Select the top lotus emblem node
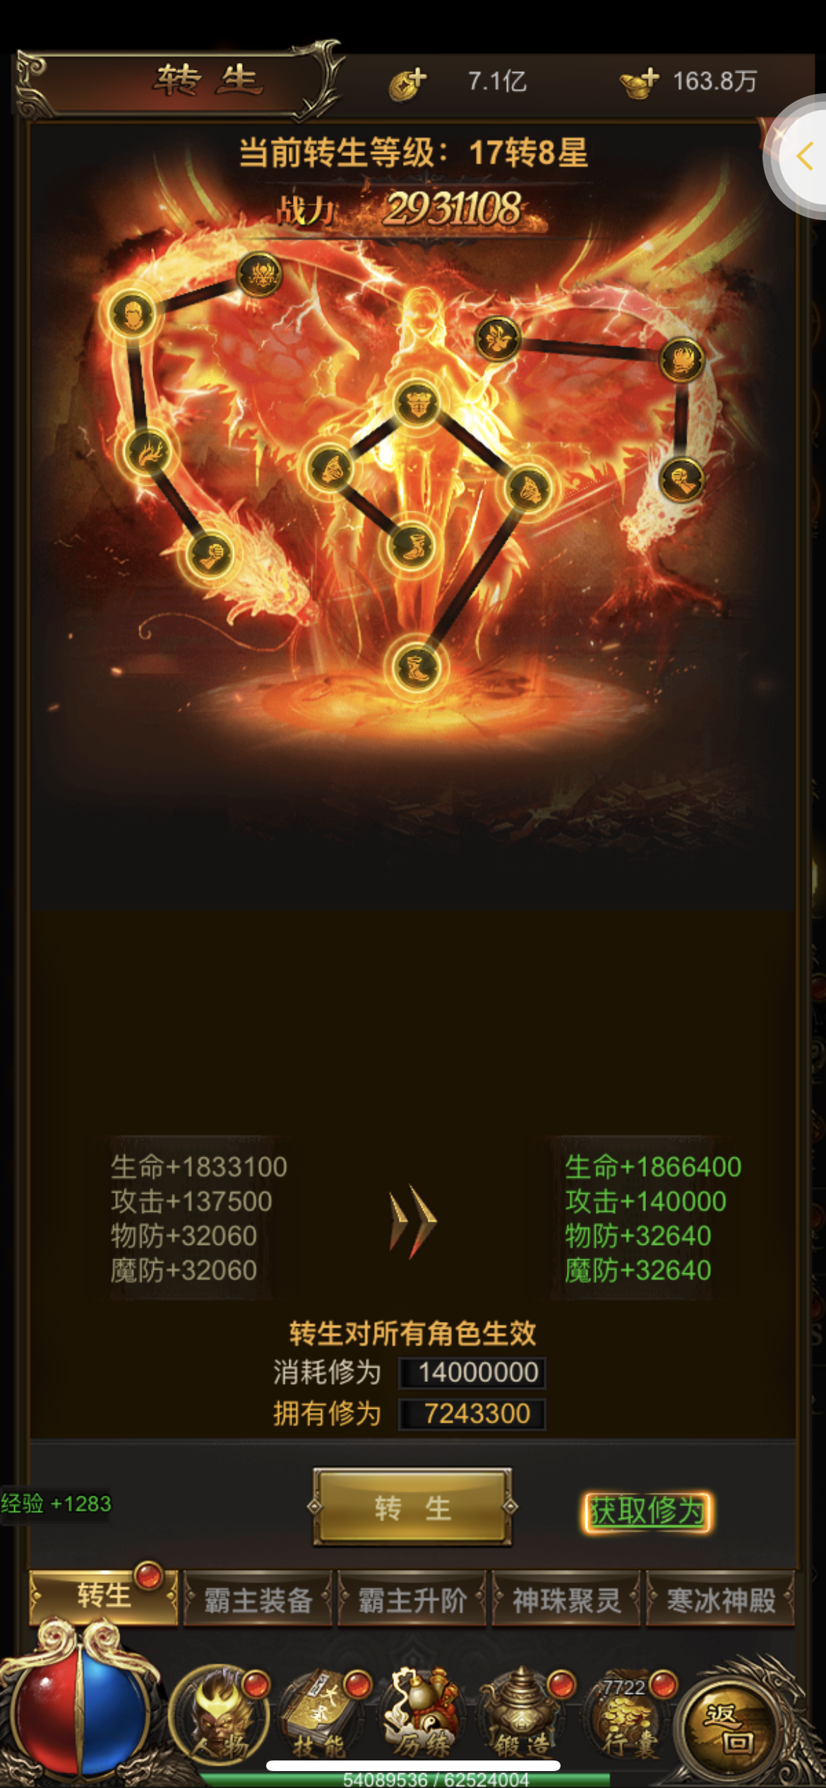The width and height of the screenshot is (826, 1788). [x=259, y=275]
